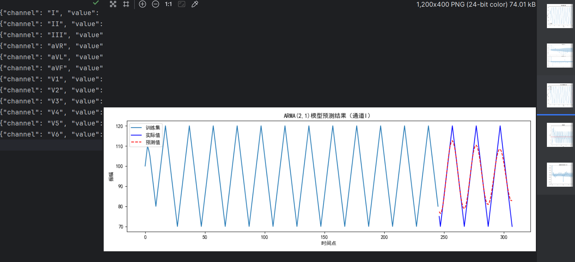575x262 pixels.
Task: Click the JSON line with channel "aVL"
Action: point(52,57)
